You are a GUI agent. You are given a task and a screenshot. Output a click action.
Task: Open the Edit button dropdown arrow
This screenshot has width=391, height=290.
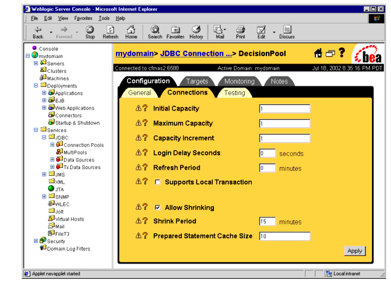pos(274,32)
